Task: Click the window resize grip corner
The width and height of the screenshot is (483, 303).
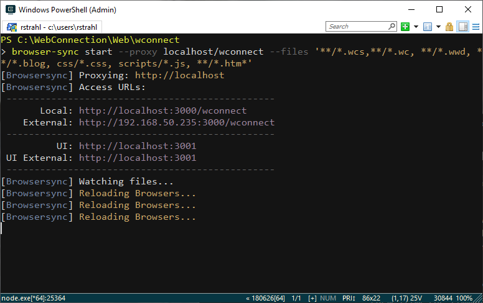Action: click(x=479, y=299)
